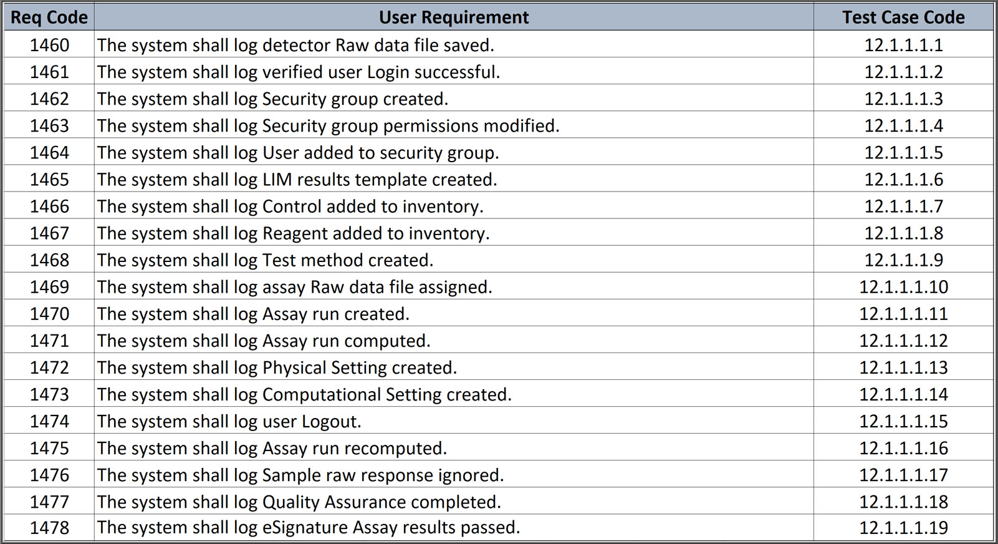Click the 'Req Code' column header
This screenshot has height=544, width=998.
click(49, 17)
